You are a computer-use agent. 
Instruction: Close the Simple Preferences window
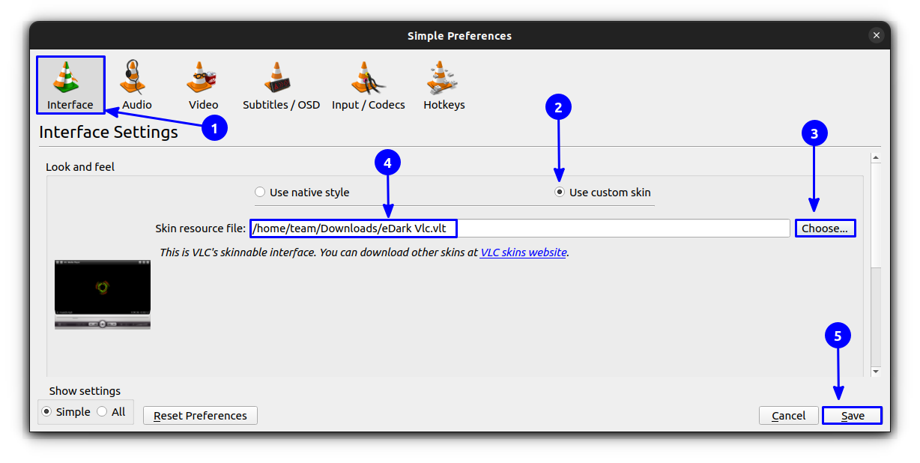(x=876, y=35)
